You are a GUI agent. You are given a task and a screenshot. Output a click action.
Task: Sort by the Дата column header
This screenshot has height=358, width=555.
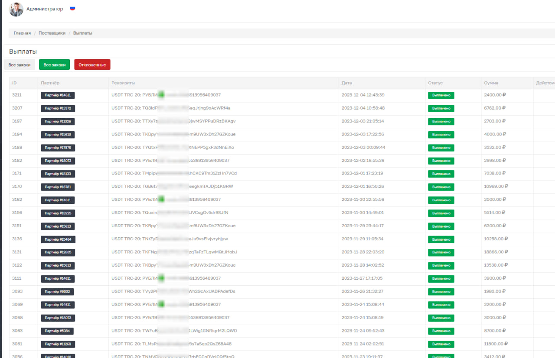347,83
